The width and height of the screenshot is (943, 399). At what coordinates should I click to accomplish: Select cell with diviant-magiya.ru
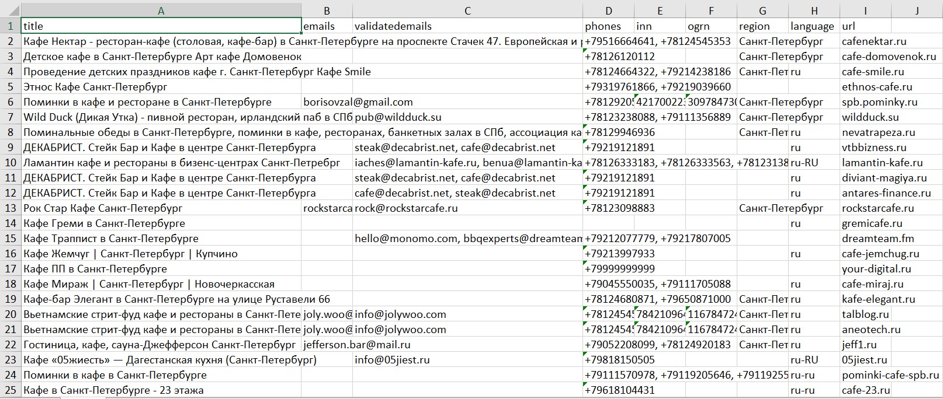pos(865,177)
